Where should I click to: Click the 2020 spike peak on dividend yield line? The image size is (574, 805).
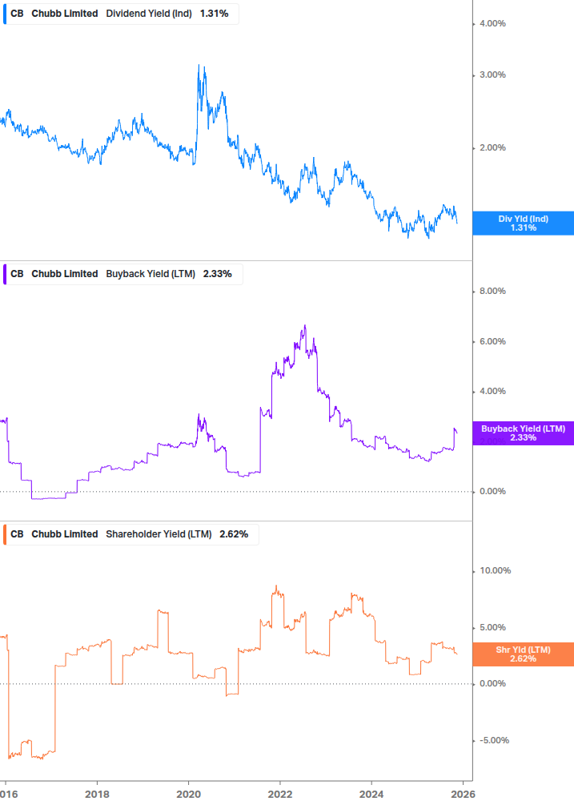[199, 66]
